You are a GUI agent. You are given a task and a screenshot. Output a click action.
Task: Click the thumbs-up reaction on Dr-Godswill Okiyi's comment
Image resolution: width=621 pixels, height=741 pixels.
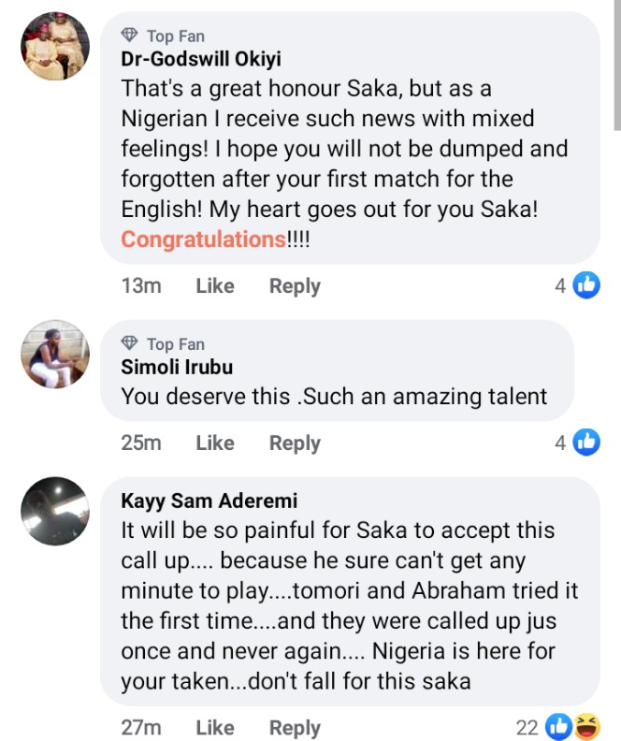(x=586, y=285)
